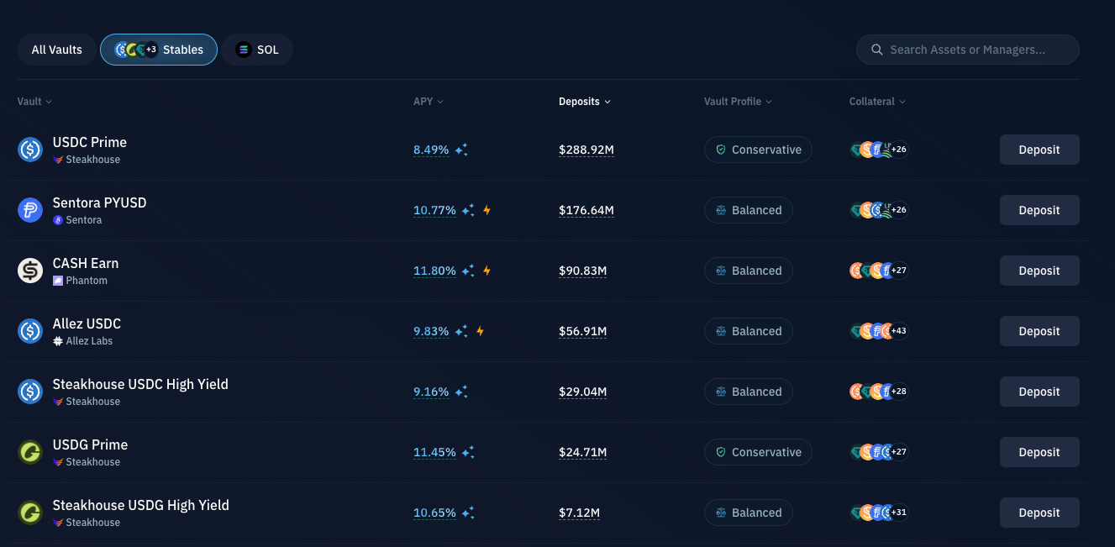Click the $176.64M deposits value
The image size is (1115, 547).
click(586, 210)
